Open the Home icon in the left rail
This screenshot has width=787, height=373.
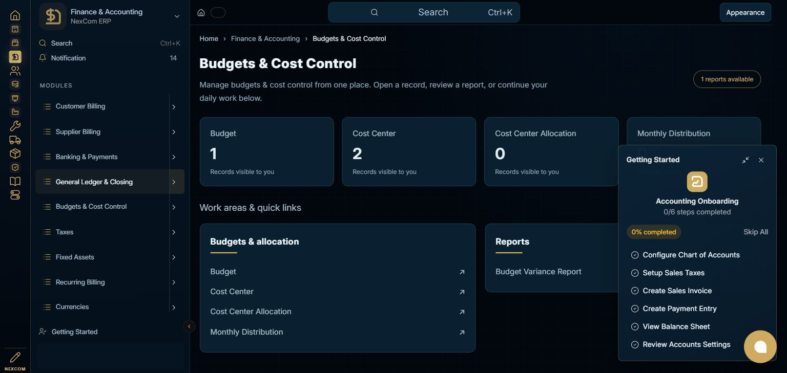(x=15, y=15)
